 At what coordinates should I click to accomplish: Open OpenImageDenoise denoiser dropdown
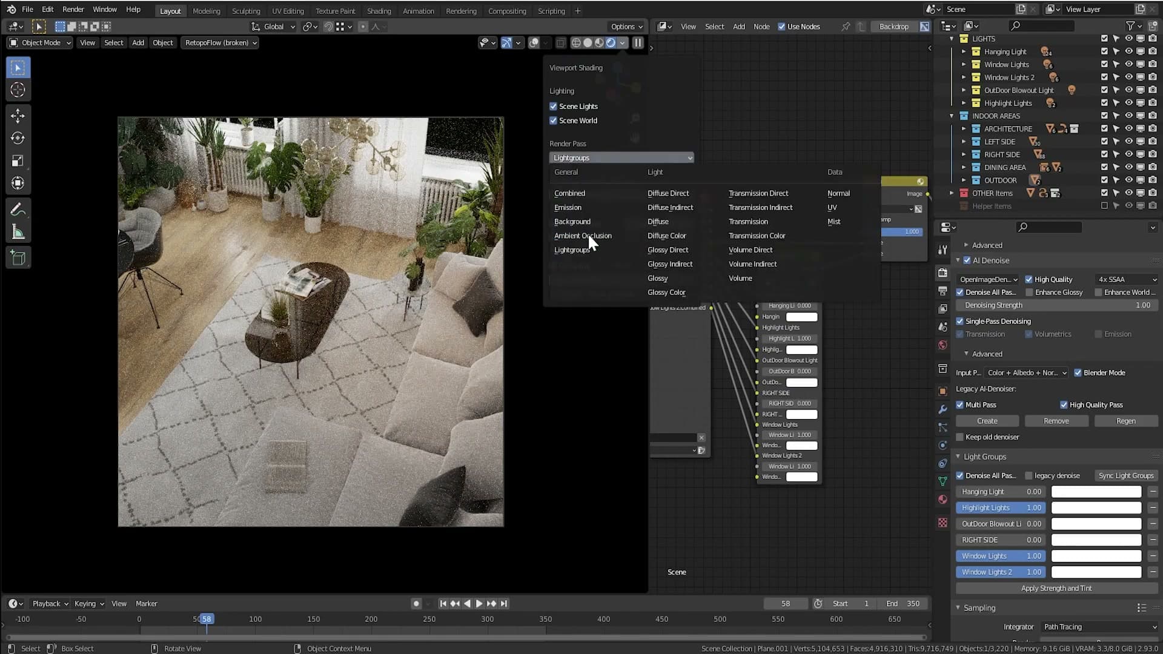pos(988,279)
